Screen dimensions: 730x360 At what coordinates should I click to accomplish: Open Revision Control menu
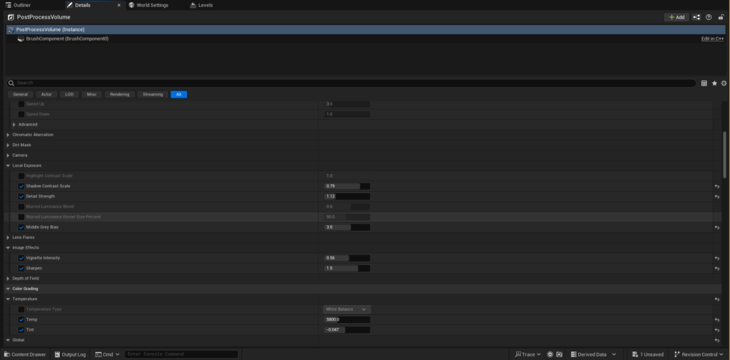point(699,354)
